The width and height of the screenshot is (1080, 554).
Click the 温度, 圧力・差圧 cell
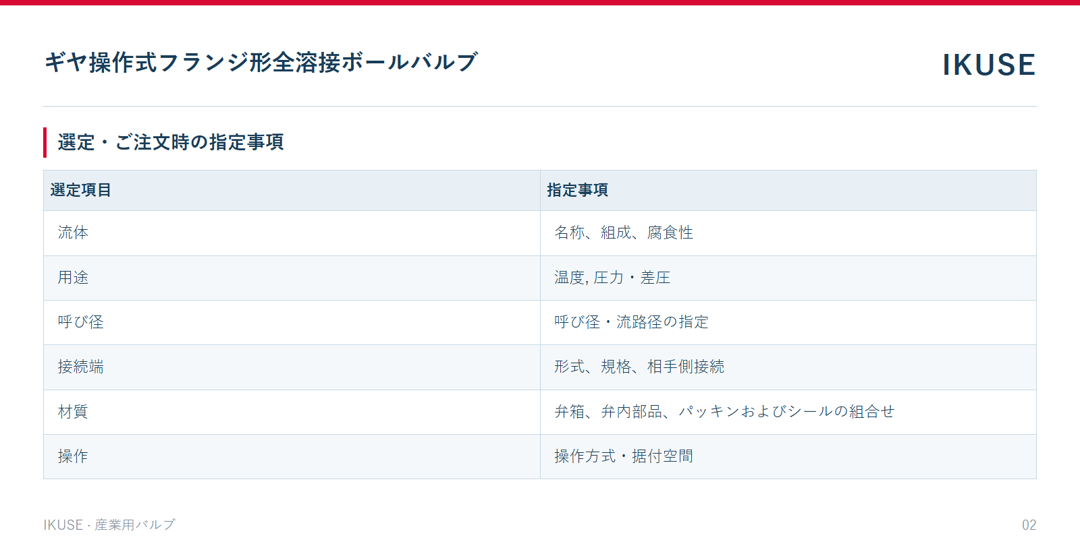click(x=788, y=278)
